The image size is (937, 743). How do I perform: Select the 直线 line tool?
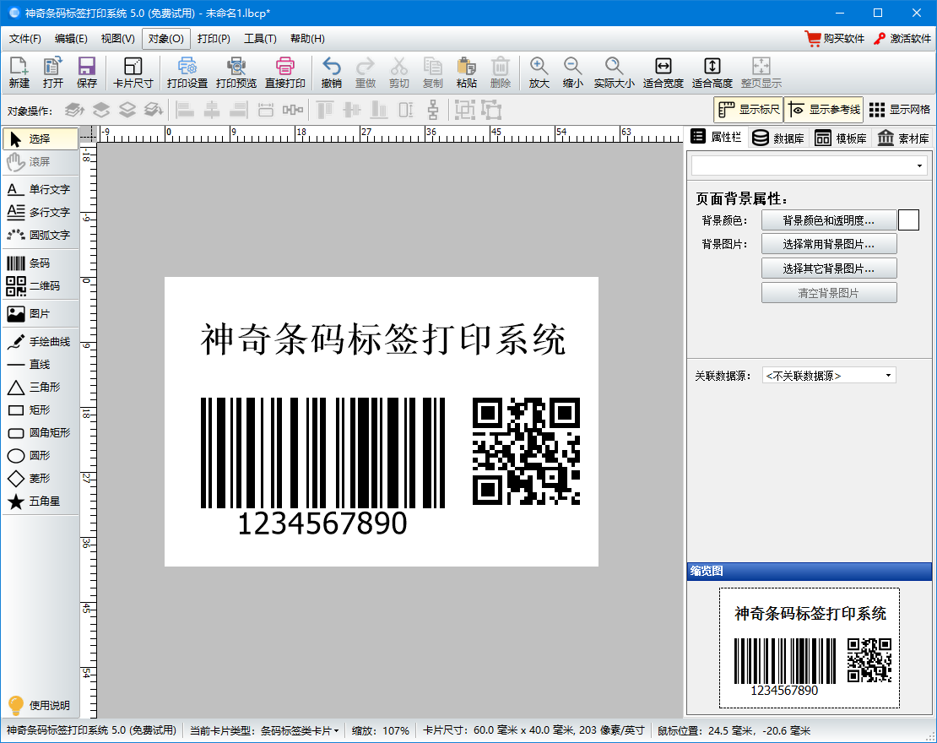40,365
